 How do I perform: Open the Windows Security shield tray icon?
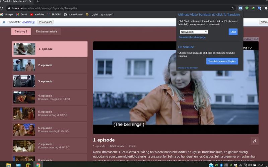pyautogui.click(x=236, y=165)
